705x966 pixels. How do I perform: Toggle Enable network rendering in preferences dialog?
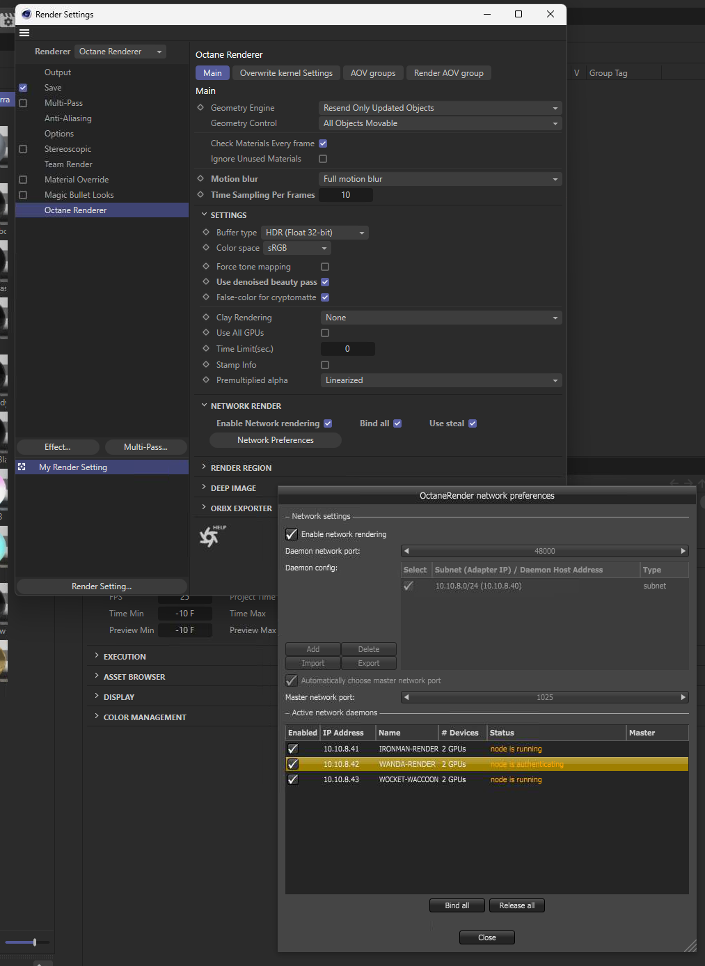292,534
